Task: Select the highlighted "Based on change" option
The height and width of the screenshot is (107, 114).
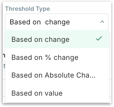Action: pyautogui.click(x=57, y=39)
